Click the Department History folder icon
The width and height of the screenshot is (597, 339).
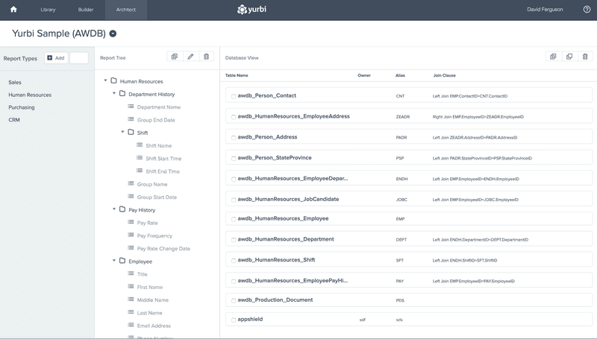click(122, 93)
